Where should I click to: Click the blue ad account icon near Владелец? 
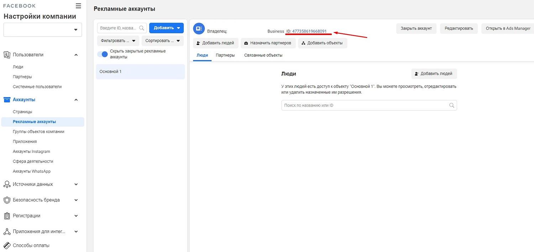click(x=199, y=29)
